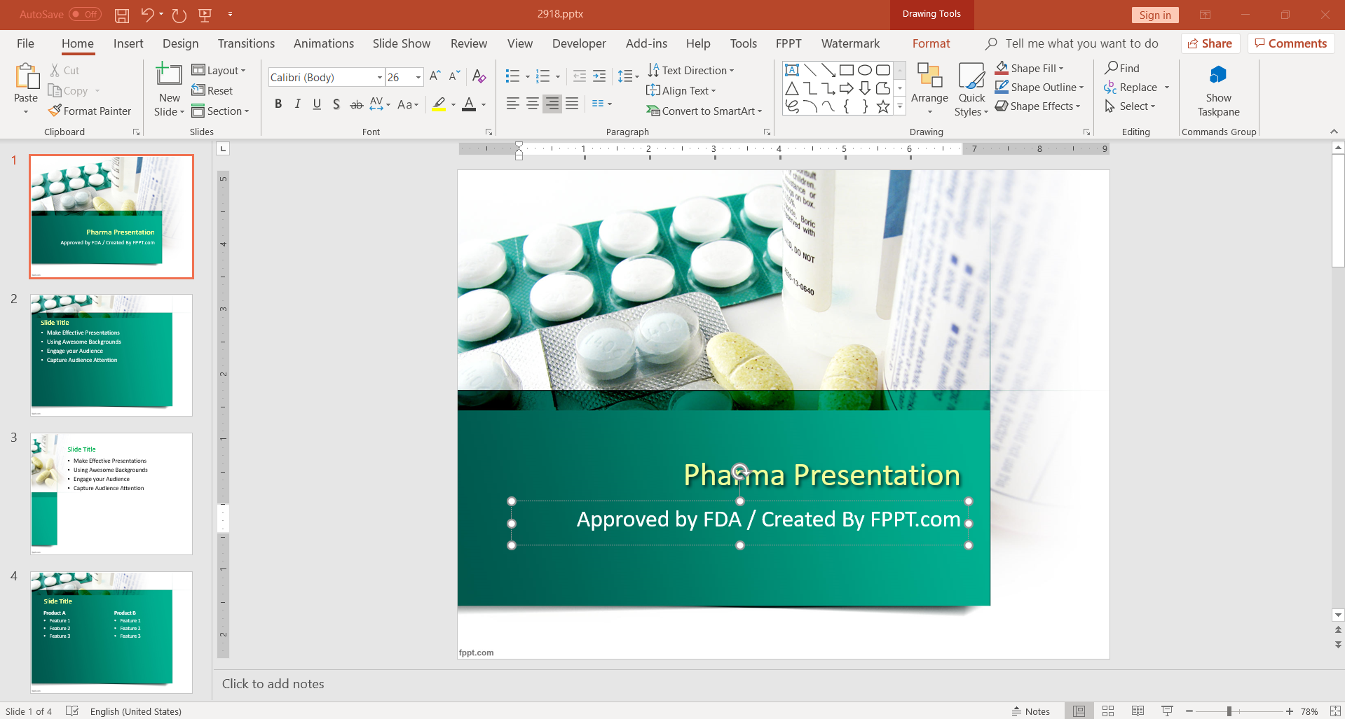Open the font name dropdown
Screen dimensions: 1345x719
[379, 77]
